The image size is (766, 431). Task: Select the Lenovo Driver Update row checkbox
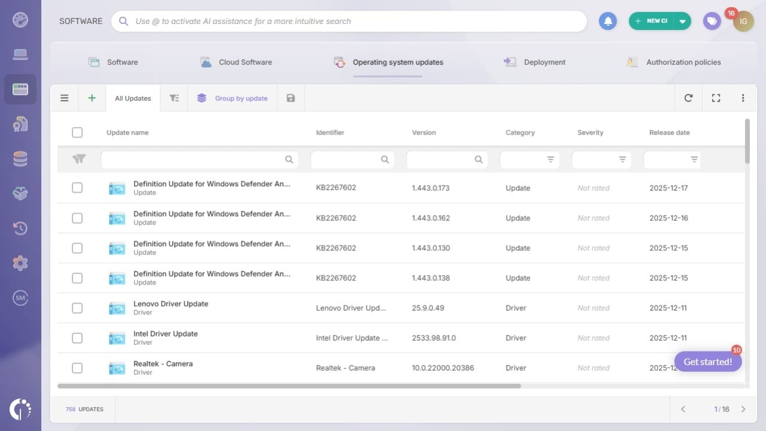coord(77,308)
